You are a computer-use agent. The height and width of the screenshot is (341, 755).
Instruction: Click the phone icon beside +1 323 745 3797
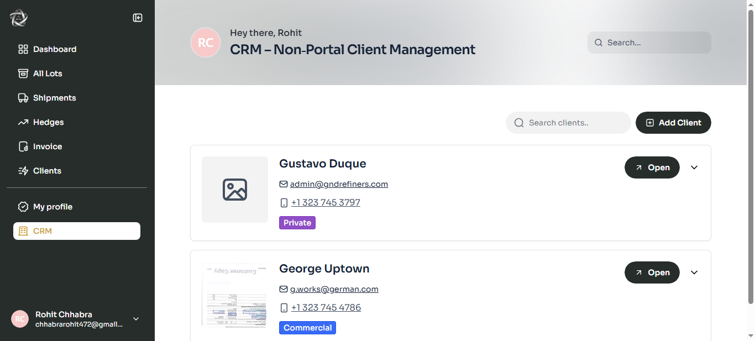pyautogui.click(x=284, y=203)
